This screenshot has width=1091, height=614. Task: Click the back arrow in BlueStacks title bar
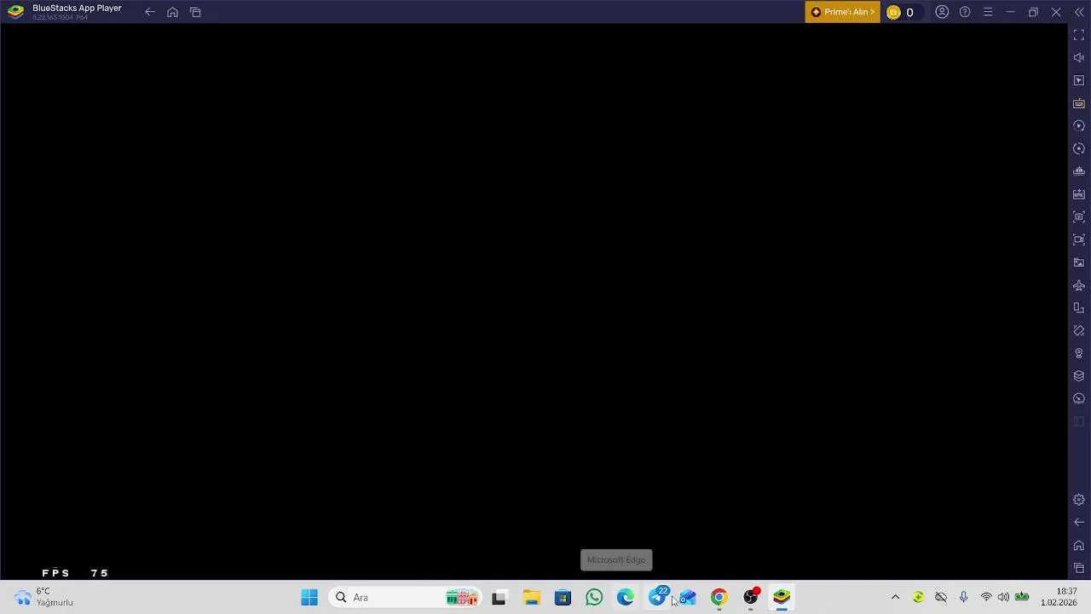point(150,12)
